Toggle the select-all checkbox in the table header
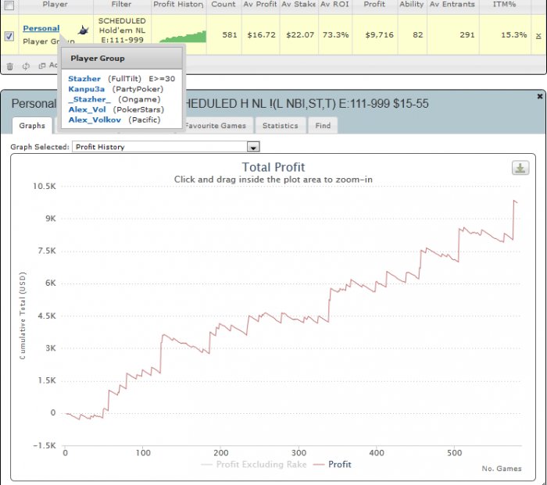Screen dimensions: 547x485 [9, 5]
